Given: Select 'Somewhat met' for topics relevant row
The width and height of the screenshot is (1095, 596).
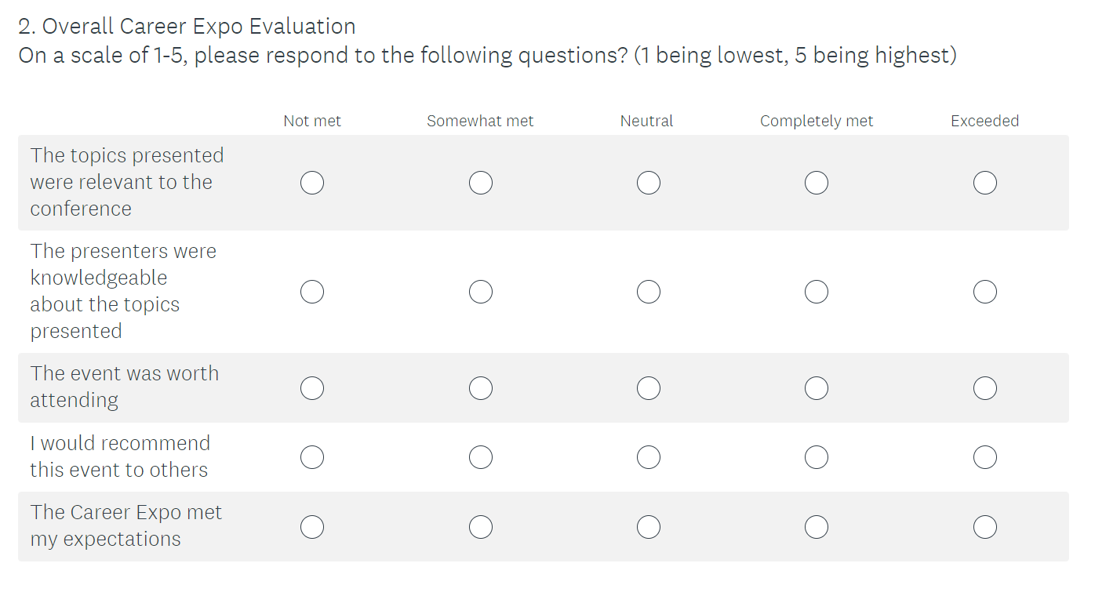Looking at the screenshot, I should (x=481, y=184).
